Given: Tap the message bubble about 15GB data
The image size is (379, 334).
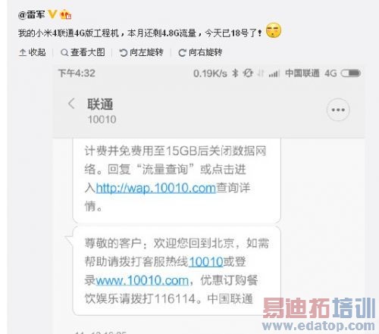Looking at the screenshot, I should [x=177, y=180].
